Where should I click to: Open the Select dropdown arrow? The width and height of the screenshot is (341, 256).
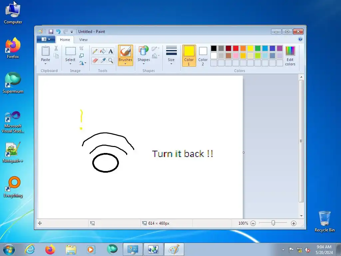coord(70,64)
